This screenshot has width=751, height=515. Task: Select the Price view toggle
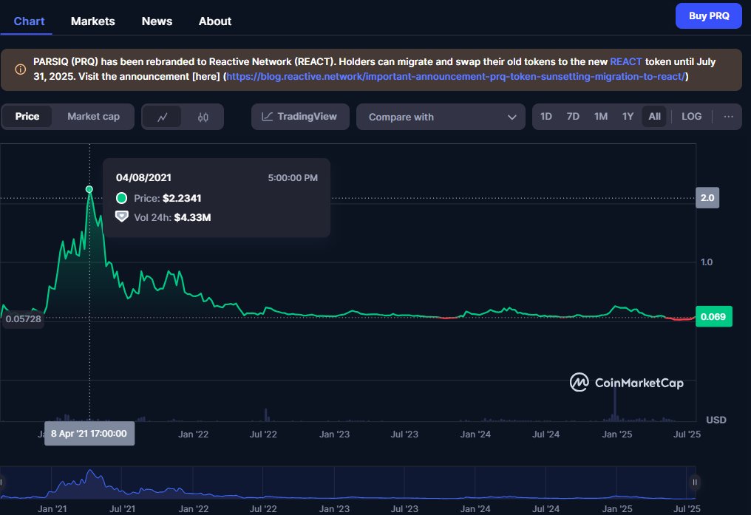pos(27,116)
